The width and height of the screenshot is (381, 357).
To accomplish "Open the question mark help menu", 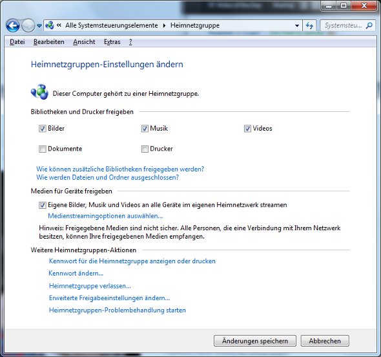I will [x=130, y=42].
